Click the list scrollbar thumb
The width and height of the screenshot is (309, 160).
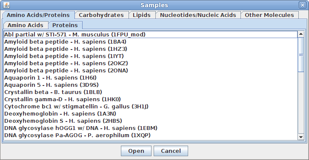pyautogui.click(x=301, y=55)
